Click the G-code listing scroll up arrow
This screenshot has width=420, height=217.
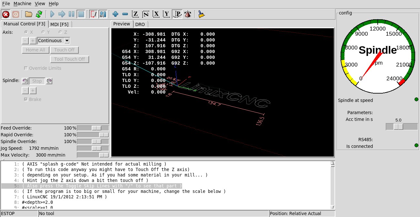tap(333, 164)
